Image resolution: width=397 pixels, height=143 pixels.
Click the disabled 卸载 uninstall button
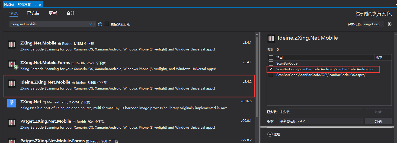coord(378,112)
